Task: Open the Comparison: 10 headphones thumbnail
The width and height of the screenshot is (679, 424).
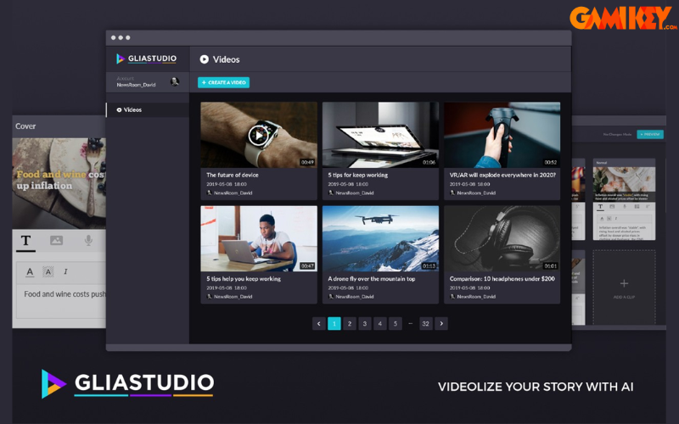Action: click(x=502, y=238)
